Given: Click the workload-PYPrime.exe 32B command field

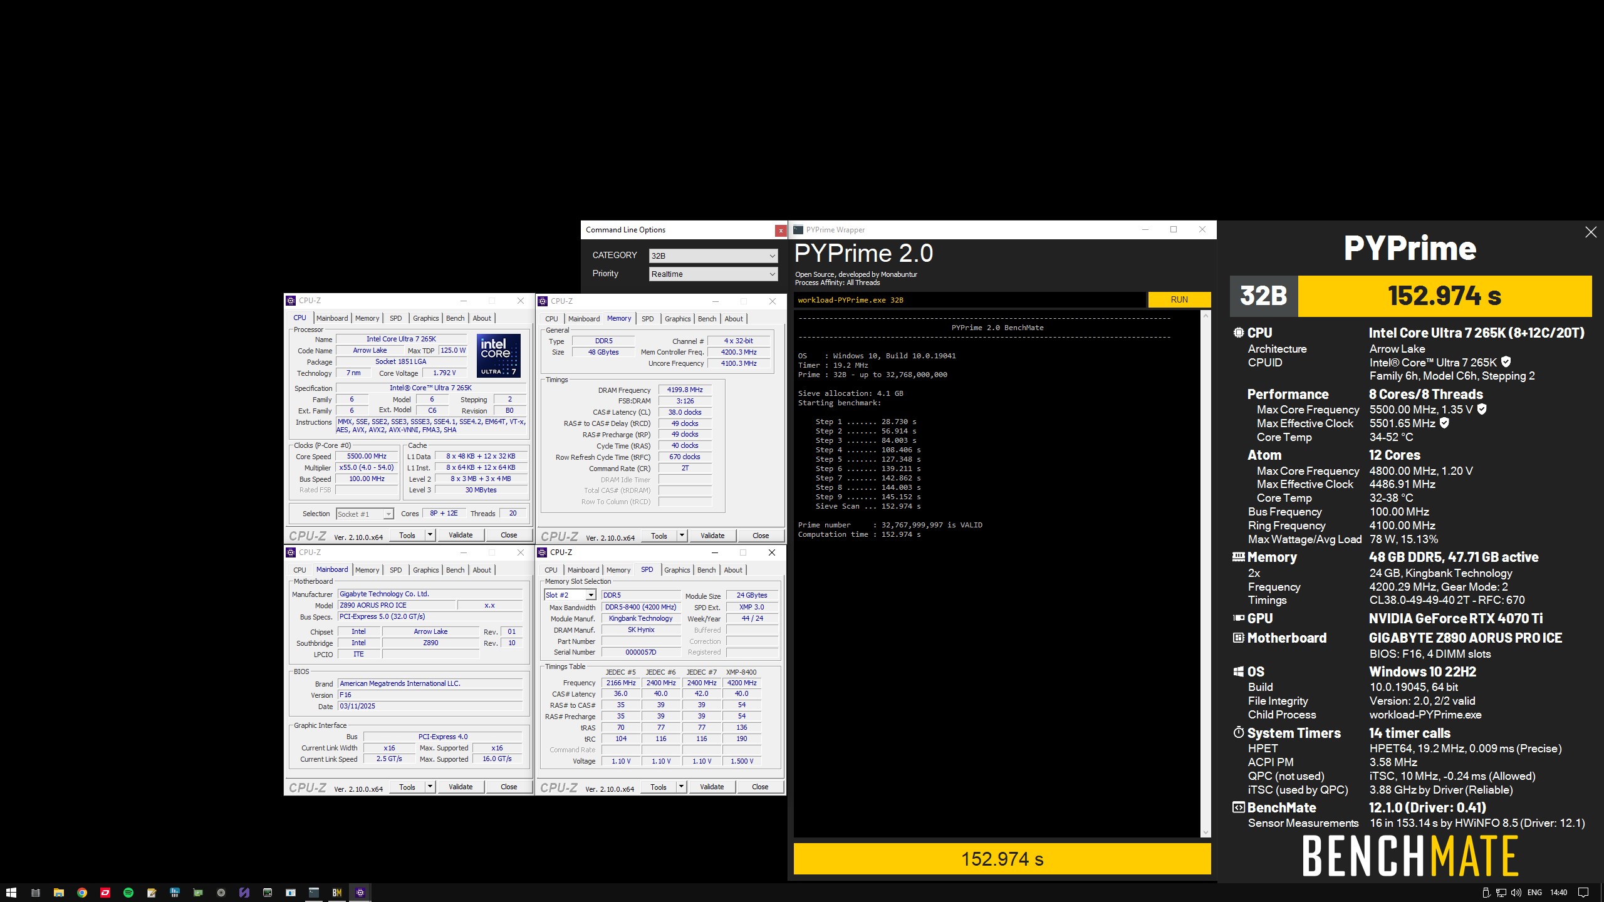Looking at the screenshot, I should pyautogui.click(x=969, y=300).
